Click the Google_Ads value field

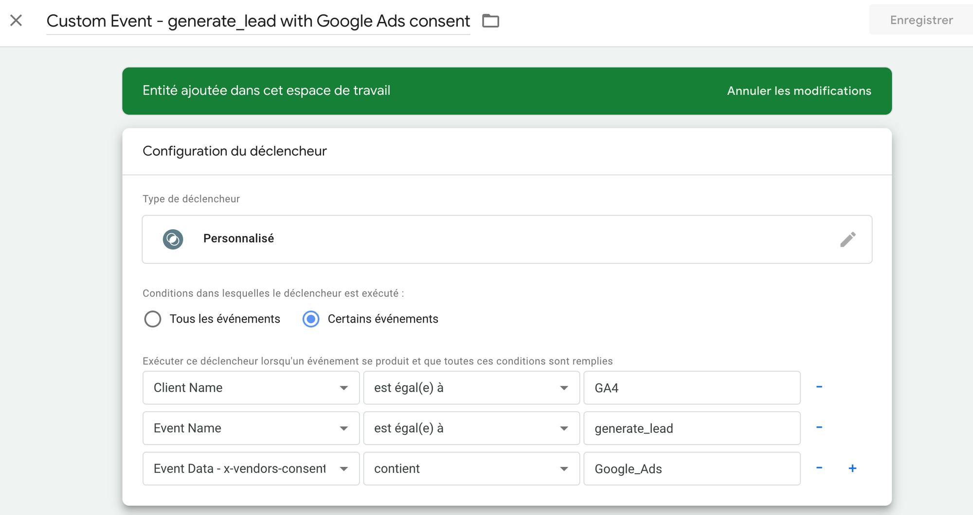(x=692, y=468)
